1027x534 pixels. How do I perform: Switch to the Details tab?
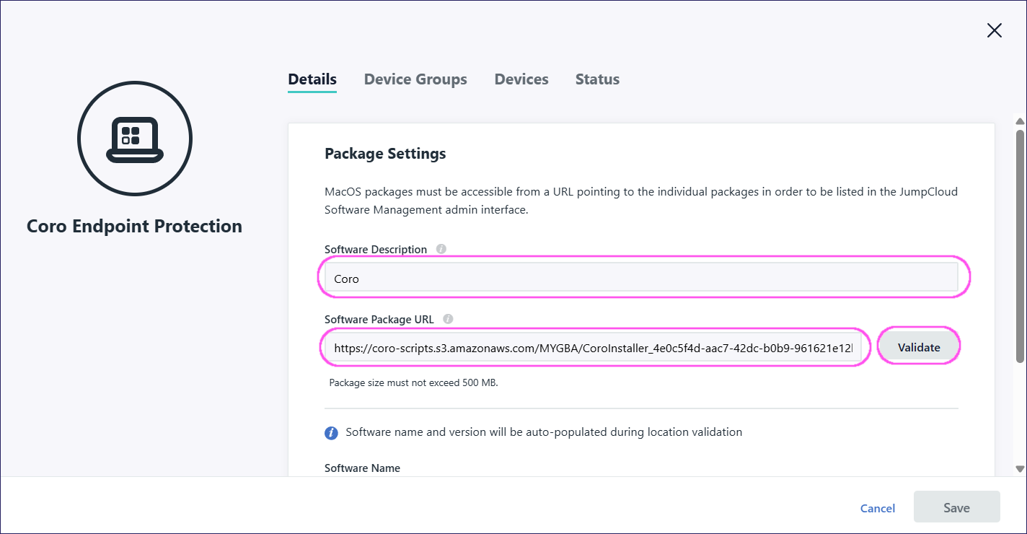[x=312, y=79]
